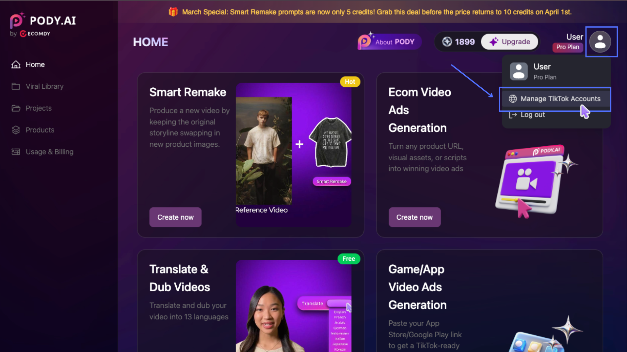The image size is (627, 352).
Task: Select Manage TikTok Accounts menu entry
Action: click(555, 99)
